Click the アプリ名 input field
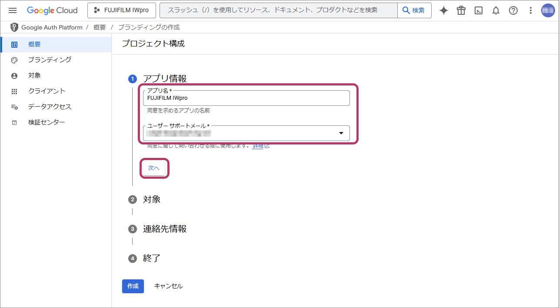The width and height of the screenshot is (559, 308). click(x=246, y=98)
